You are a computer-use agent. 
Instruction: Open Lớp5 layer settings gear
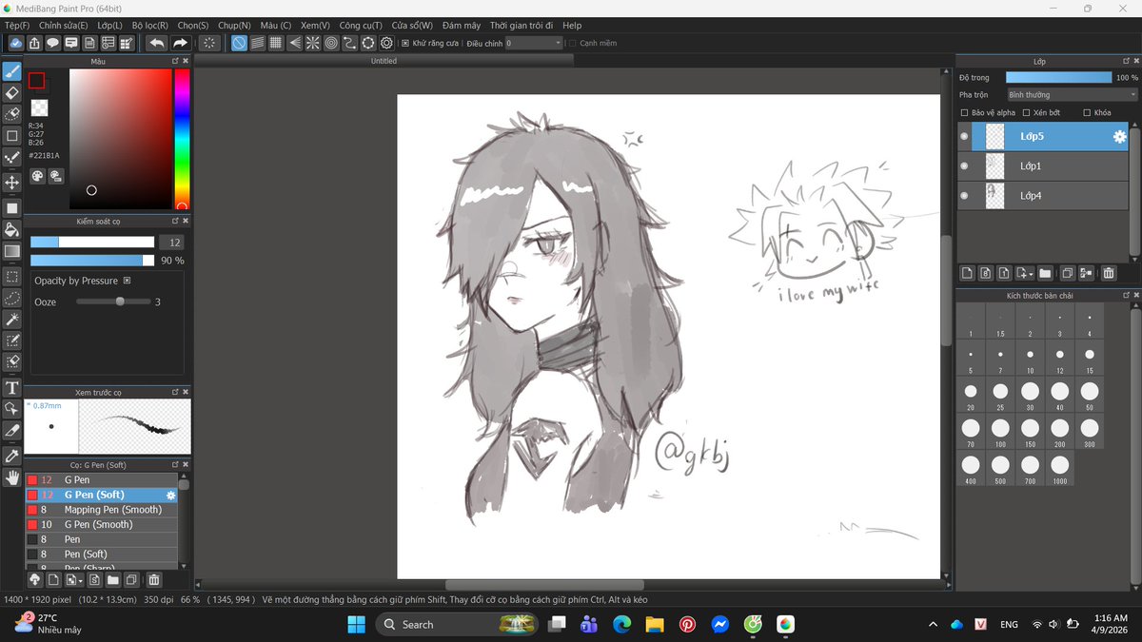1119,137
